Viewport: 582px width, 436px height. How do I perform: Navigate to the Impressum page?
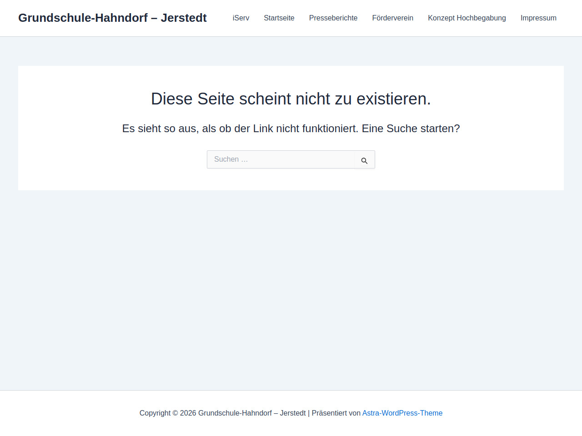coord(538,18)
